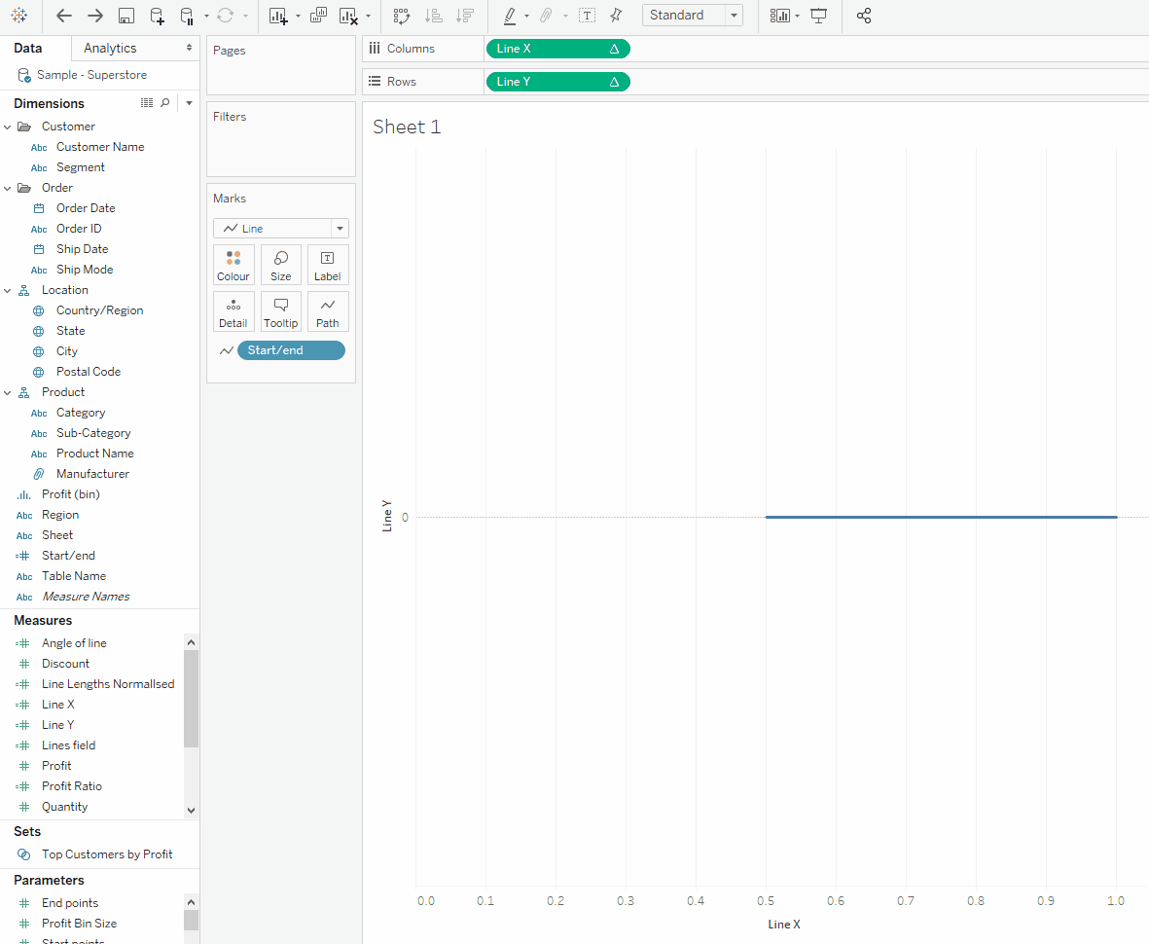1149x944 pixels.
Task: Open the new worksheet dropdown arrow
Action: point(298,17)
